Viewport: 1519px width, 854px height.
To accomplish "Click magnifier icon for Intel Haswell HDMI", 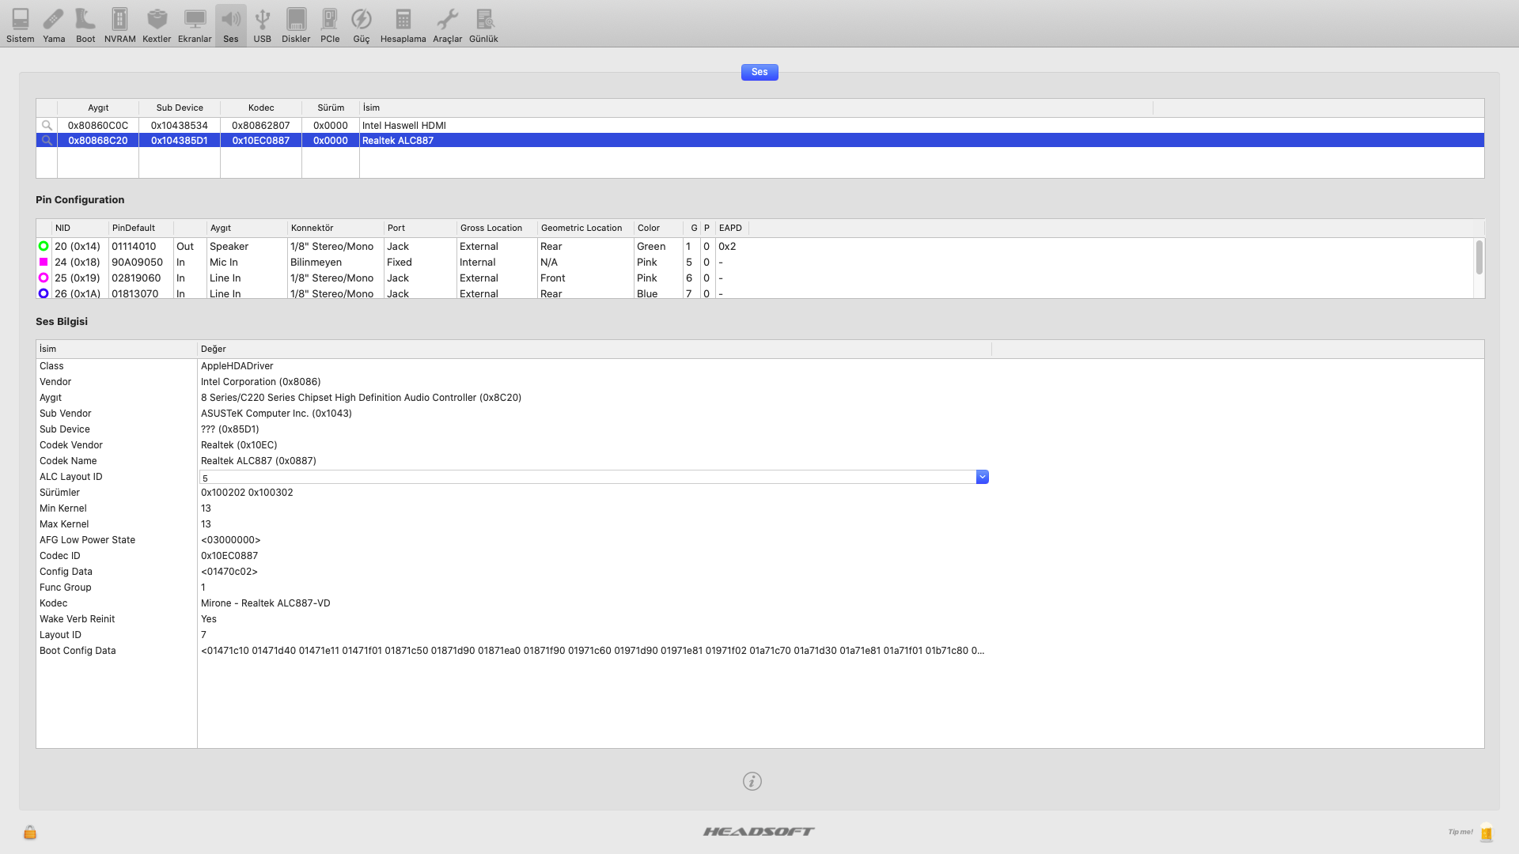I will click(x=47, y=126).
